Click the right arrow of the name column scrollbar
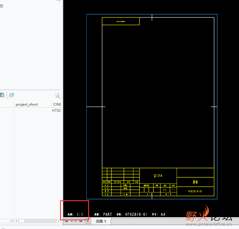Screen dimensions: 239x229 click(x=12, y=221)
